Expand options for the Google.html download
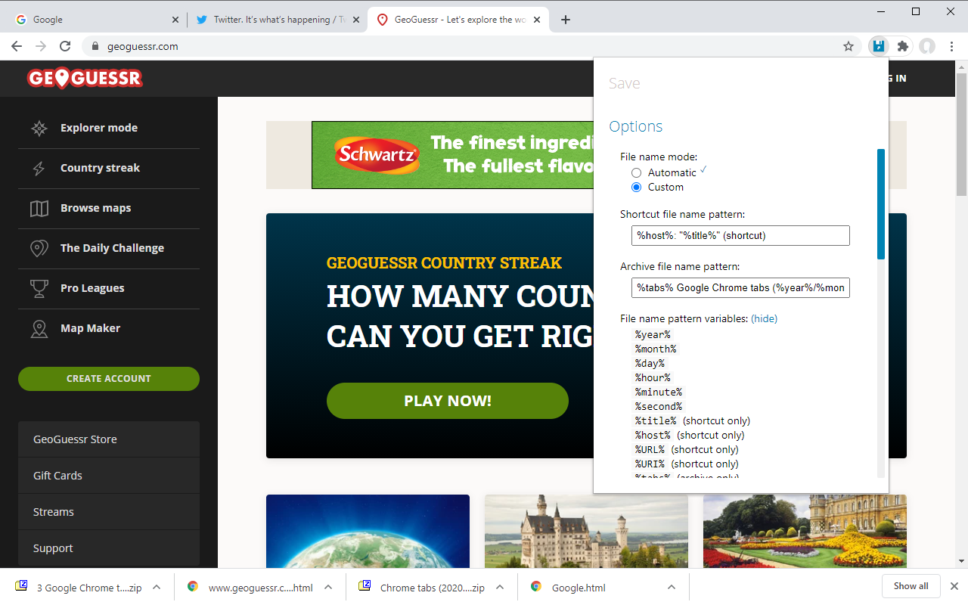 click(x=671, y=587)
